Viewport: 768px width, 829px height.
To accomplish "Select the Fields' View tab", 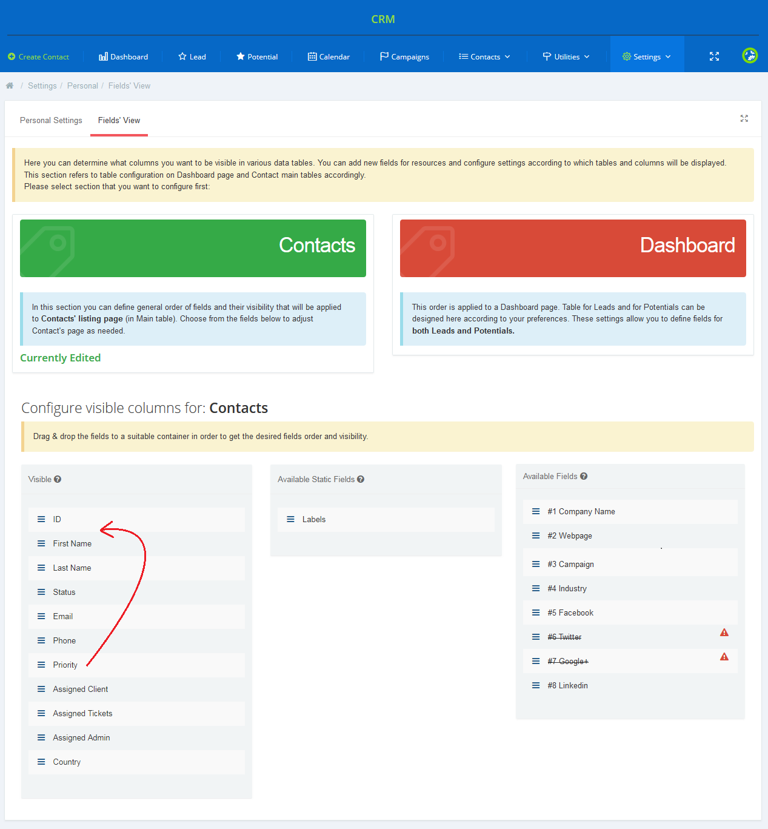I will coord(119,120).
